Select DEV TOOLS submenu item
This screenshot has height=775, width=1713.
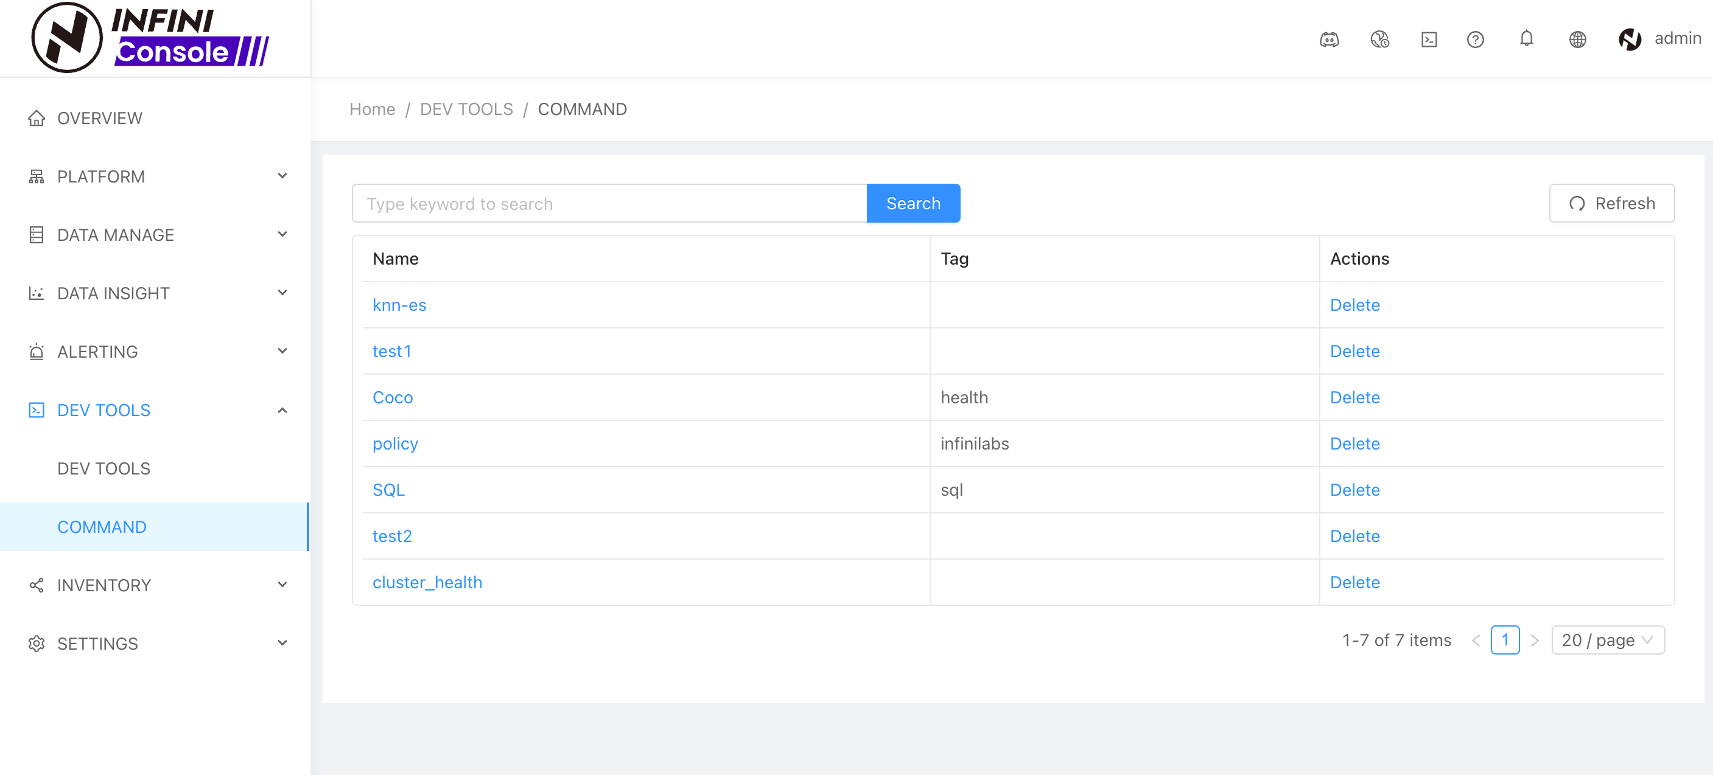pos(103,468)
